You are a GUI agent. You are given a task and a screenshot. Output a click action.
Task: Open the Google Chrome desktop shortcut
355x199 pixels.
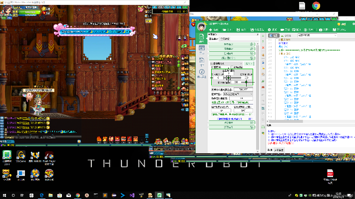pyautogui.click(x=316, y=6)
